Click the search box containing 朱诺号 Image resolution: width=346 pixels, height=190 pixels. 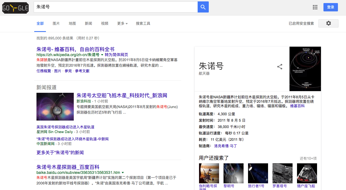[116, 7]
